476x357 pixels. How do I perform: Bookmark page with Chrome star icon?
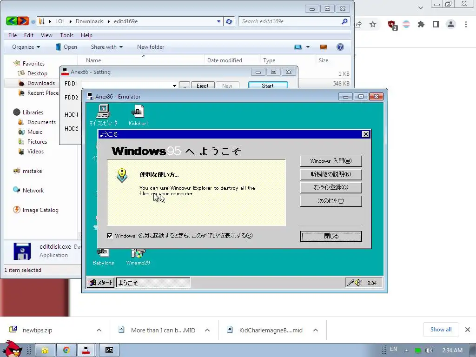[x=373, y=24]
